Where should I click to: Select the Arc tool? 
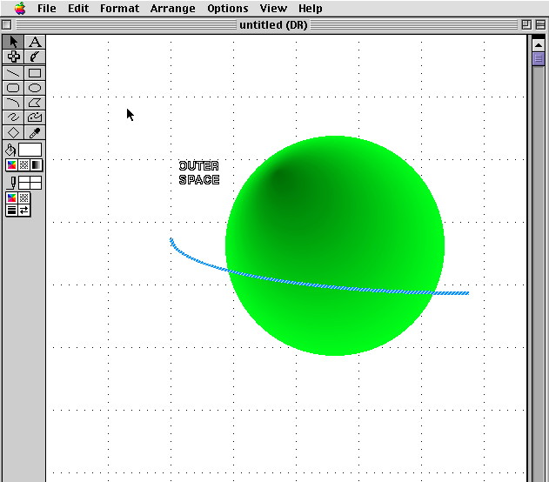[13, 103]
